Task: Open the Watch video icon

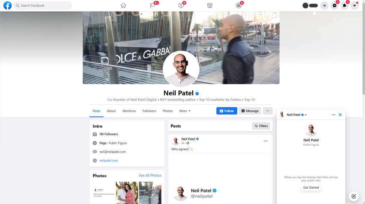Action: 181,5
